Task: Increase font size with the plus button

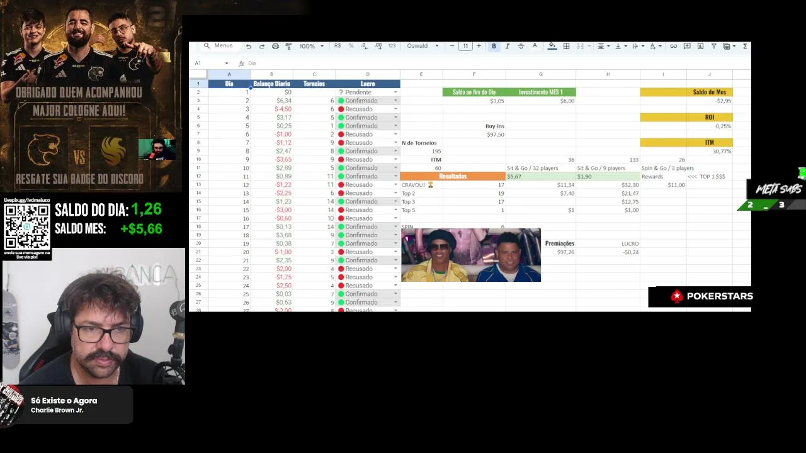Action: [x=479, y=46]
